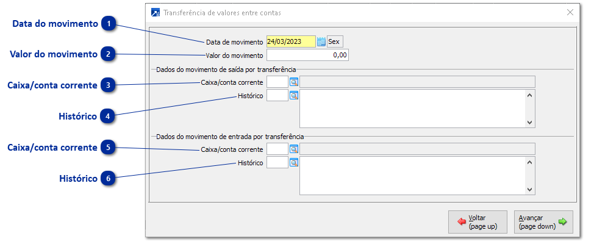594x247 pixels.
Task: Click the saída Histórico code field
Action: tap(277, 96)
